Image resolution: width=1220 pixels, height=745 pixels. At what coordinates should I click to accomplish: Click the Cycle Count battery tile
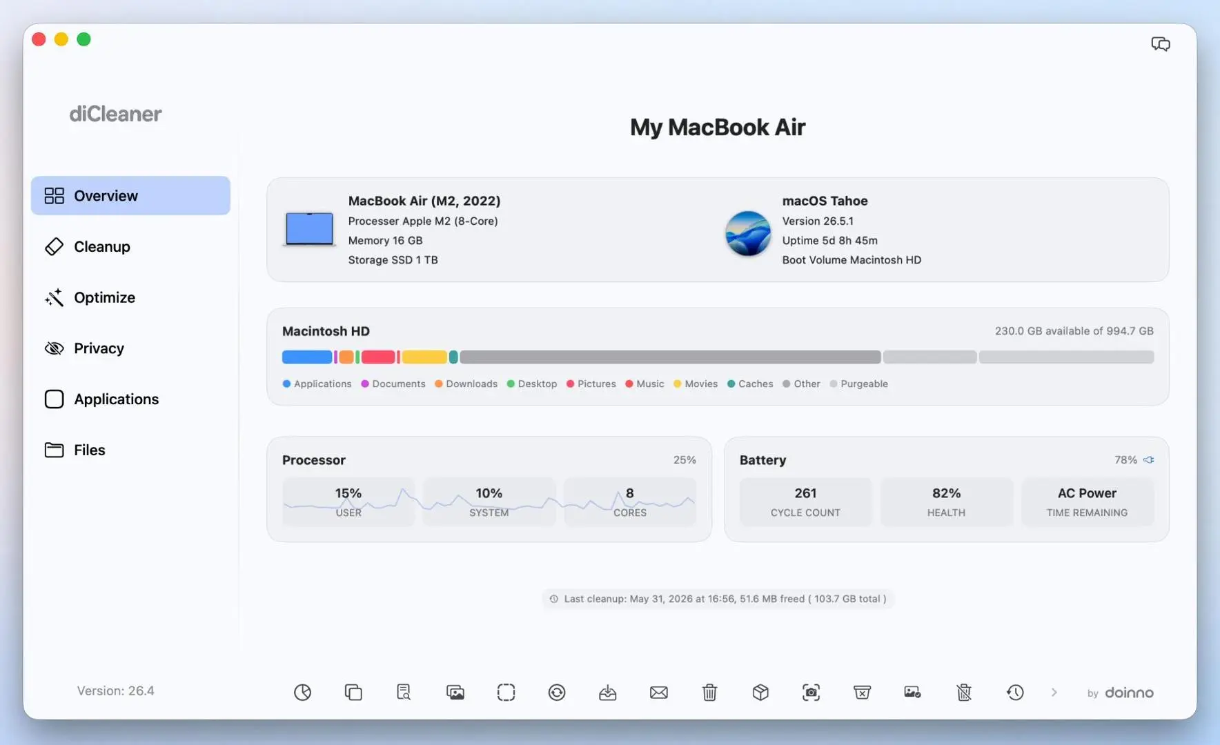coord(805,502)
